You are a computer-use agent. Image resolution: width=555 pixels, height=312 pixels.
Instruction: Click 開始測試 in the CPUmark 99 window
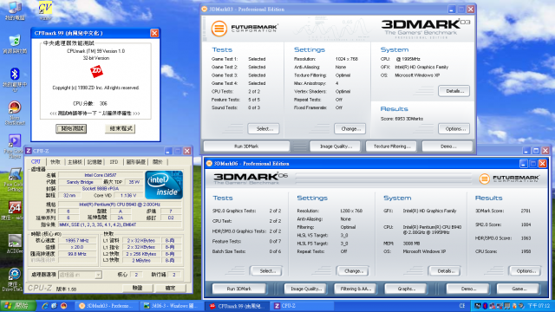[x=71, y=129]
